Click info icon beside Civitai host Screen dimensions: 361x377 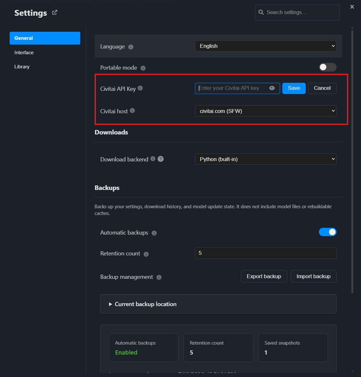point(132,110)
